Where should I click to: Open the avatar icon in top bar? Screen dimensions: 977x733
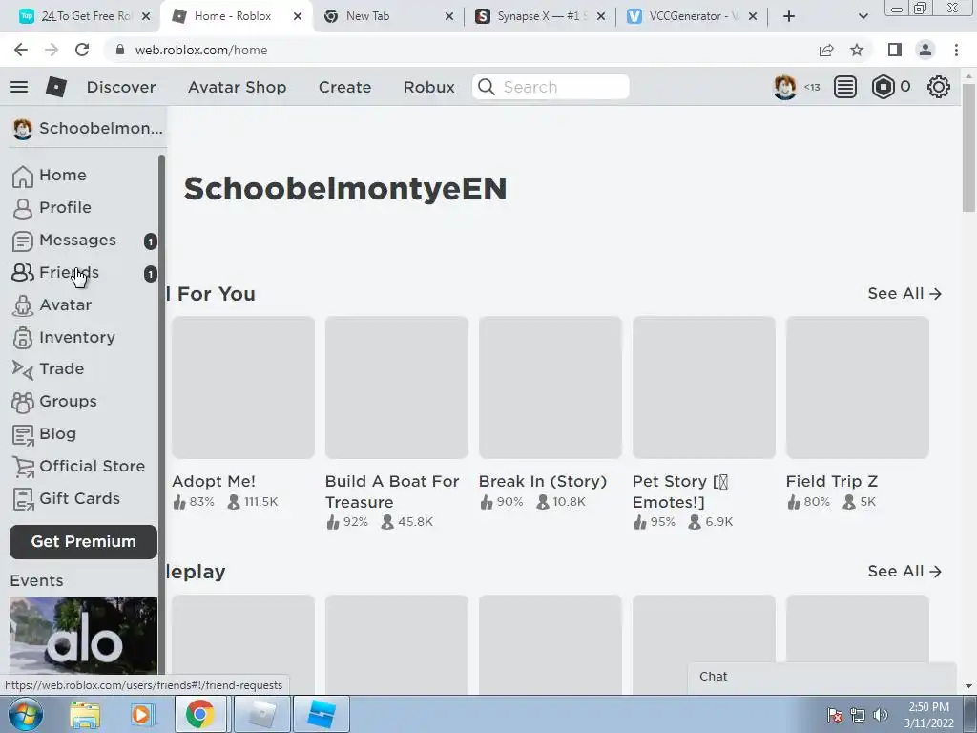(784, 87)
